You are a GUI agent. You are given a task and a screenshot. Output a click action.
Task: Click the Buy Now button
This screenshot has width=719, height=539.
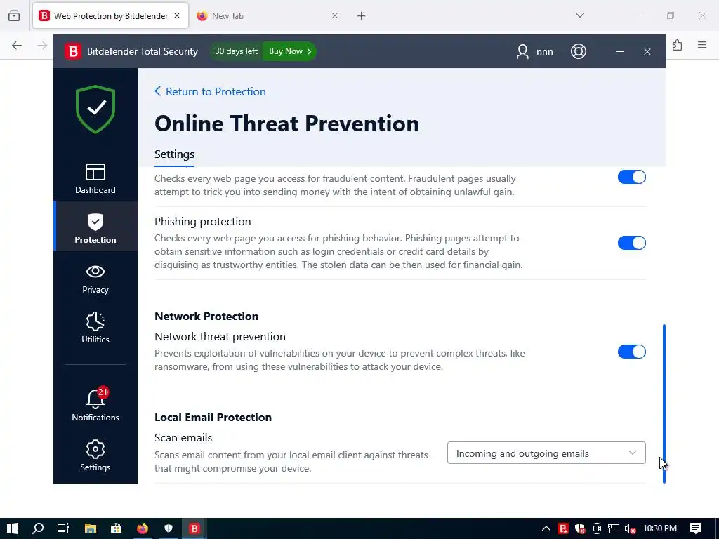pyautogui.click(x=289, y=51)
